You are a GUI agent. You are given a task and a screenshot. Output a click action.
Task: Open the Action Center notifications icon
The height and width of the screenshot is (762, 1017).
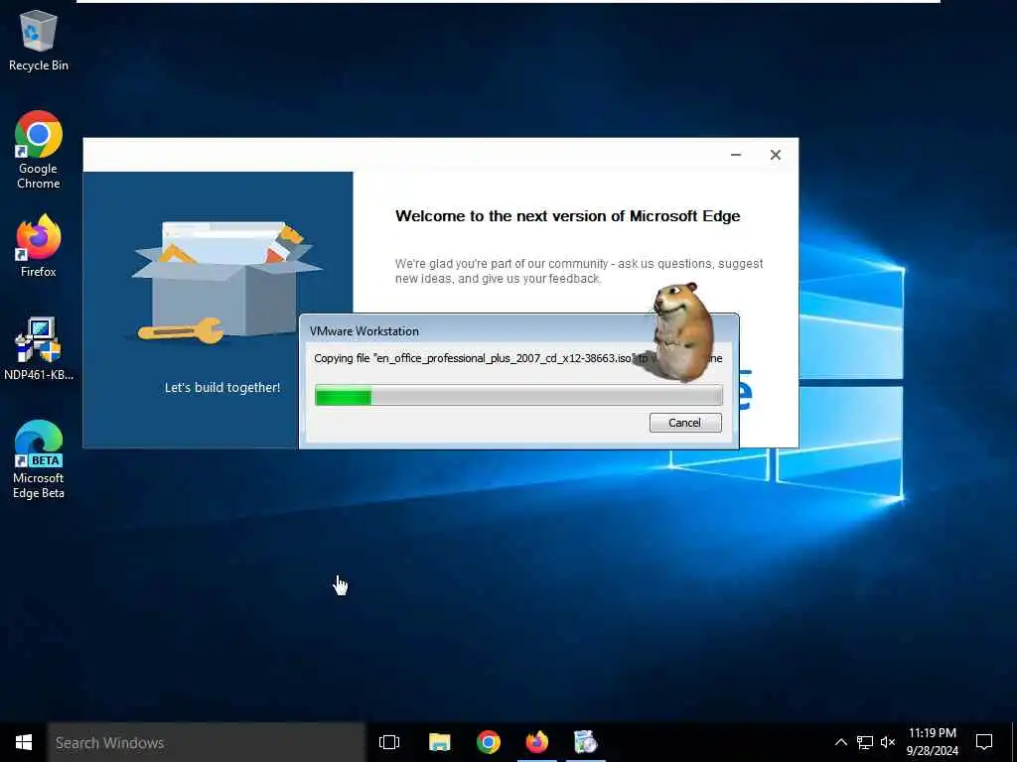click(x=984, y=742)
